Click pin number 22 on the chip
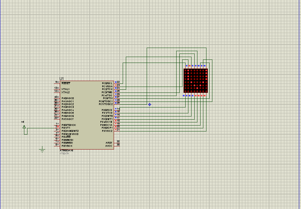 [118, 82]
